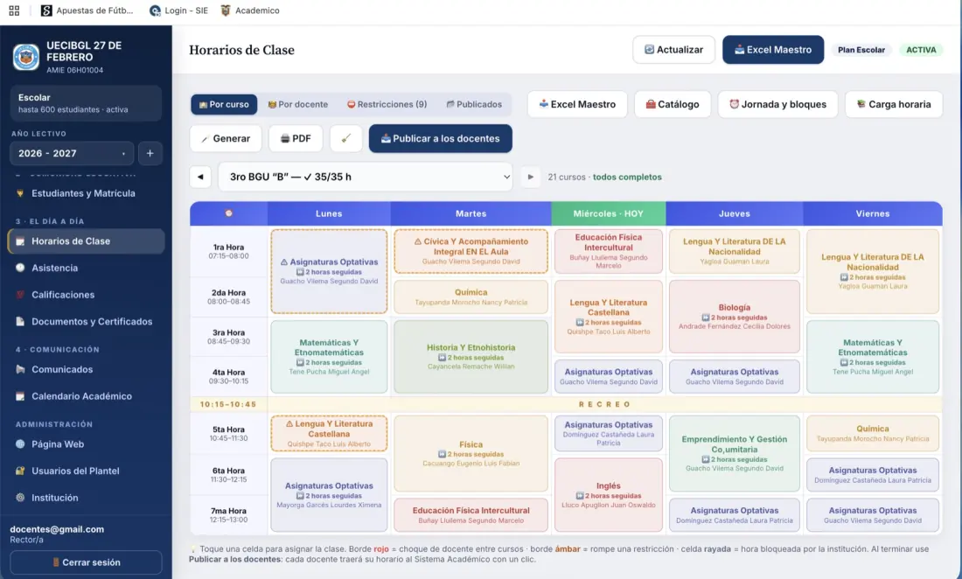Click the broom clear icon button
The width and height of the screenshot is (962, 579).
point(346,138)
